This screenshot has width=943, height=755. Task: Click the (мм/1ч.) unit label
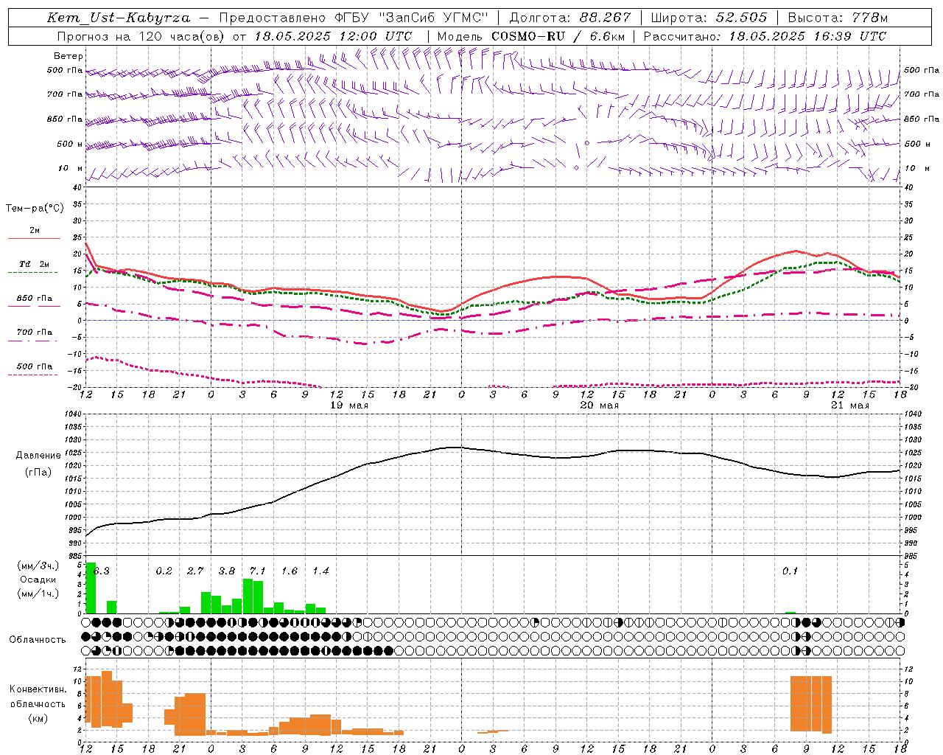[38, 594]
